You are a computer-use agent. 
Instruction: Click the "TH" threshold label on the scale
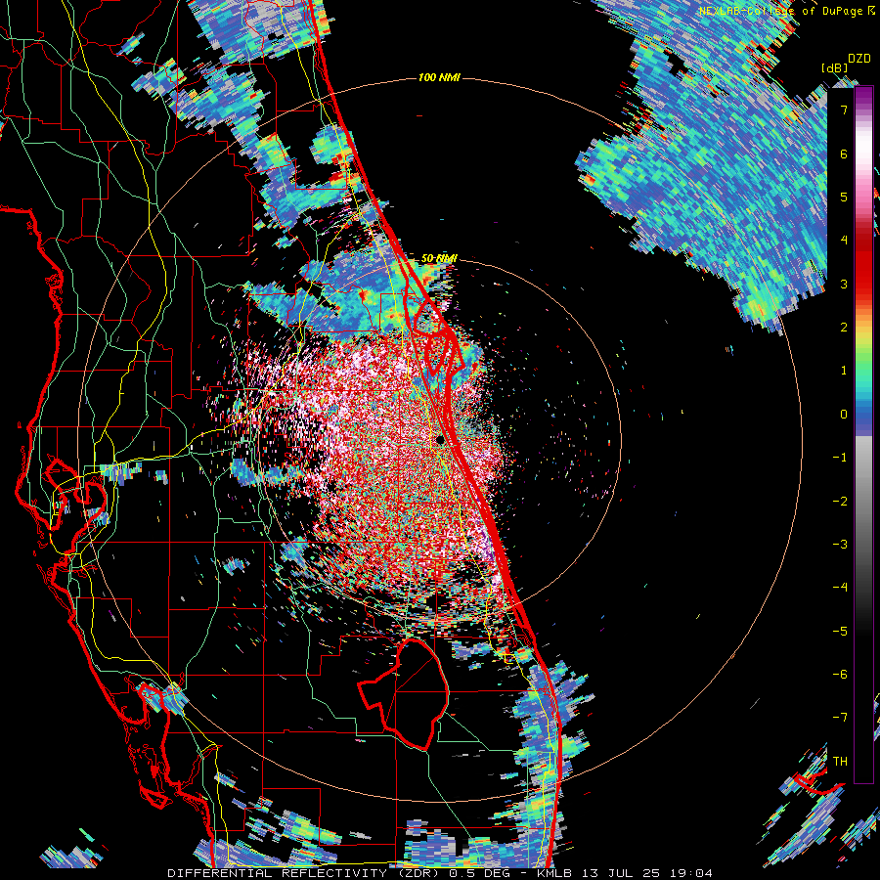point(840,762)
